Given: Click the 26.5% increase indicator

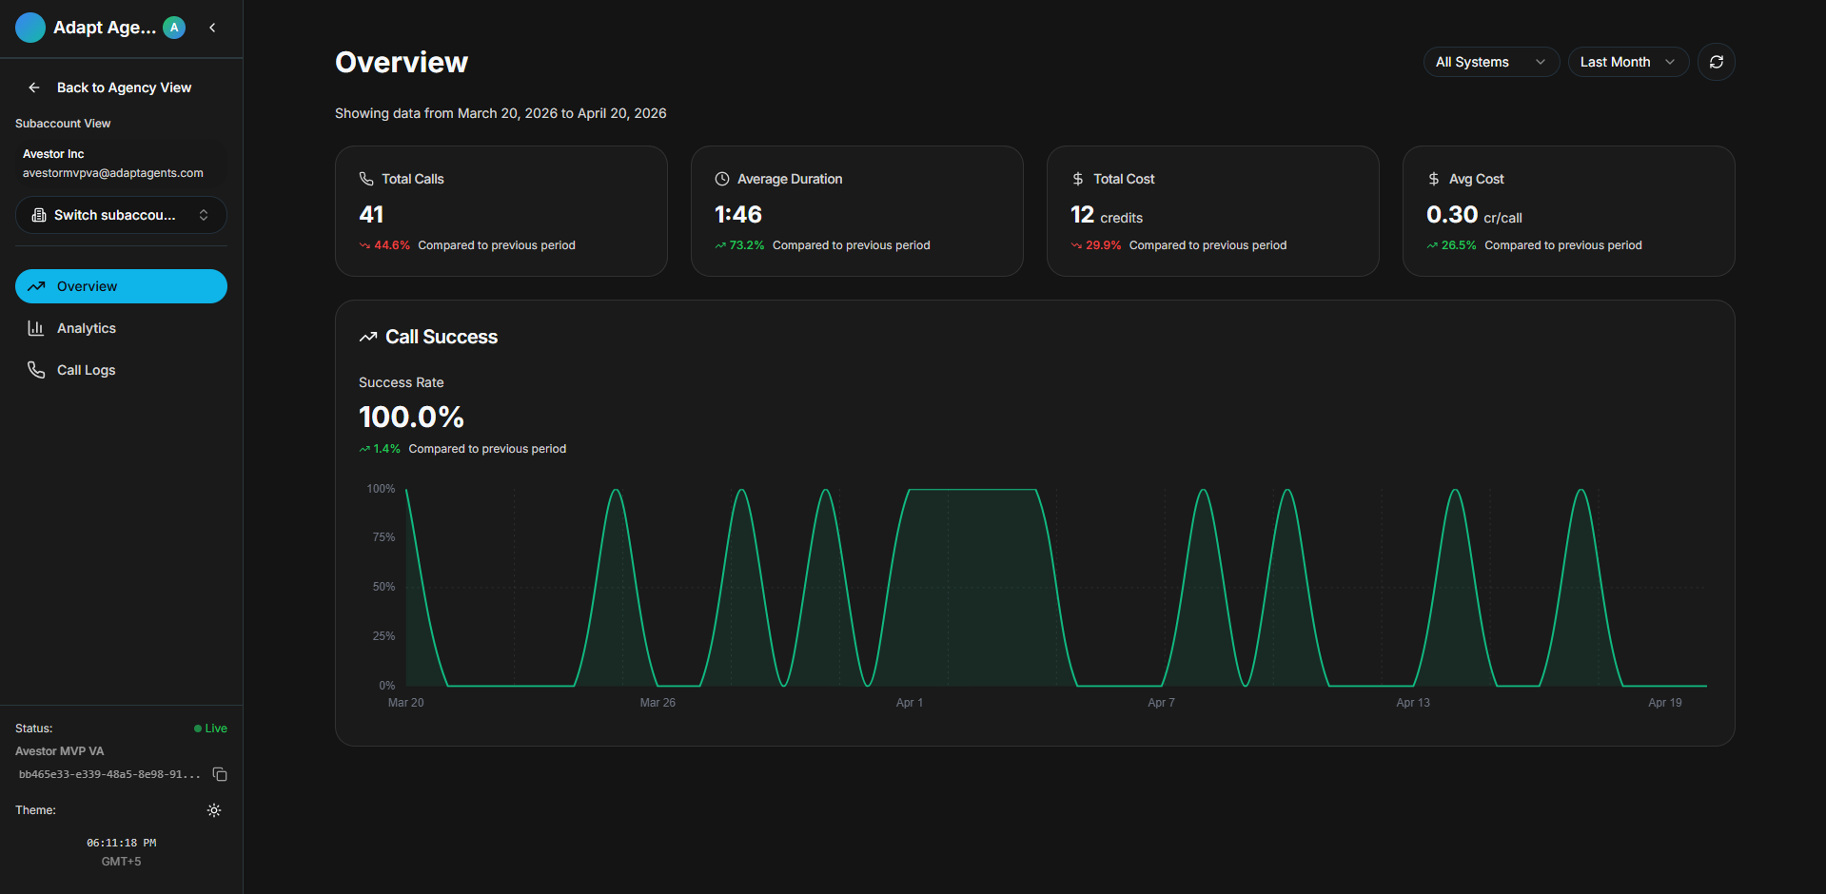Looking at the screenshot, I should tap(1451, 245).
